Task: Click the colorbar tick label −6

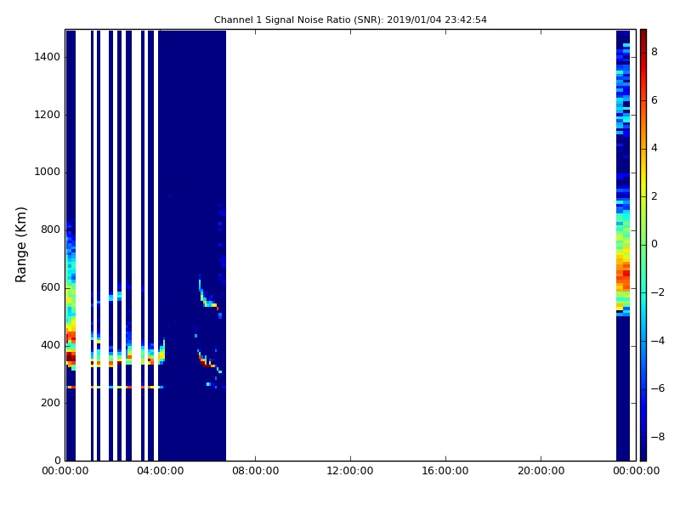Action: pos(658,388)
